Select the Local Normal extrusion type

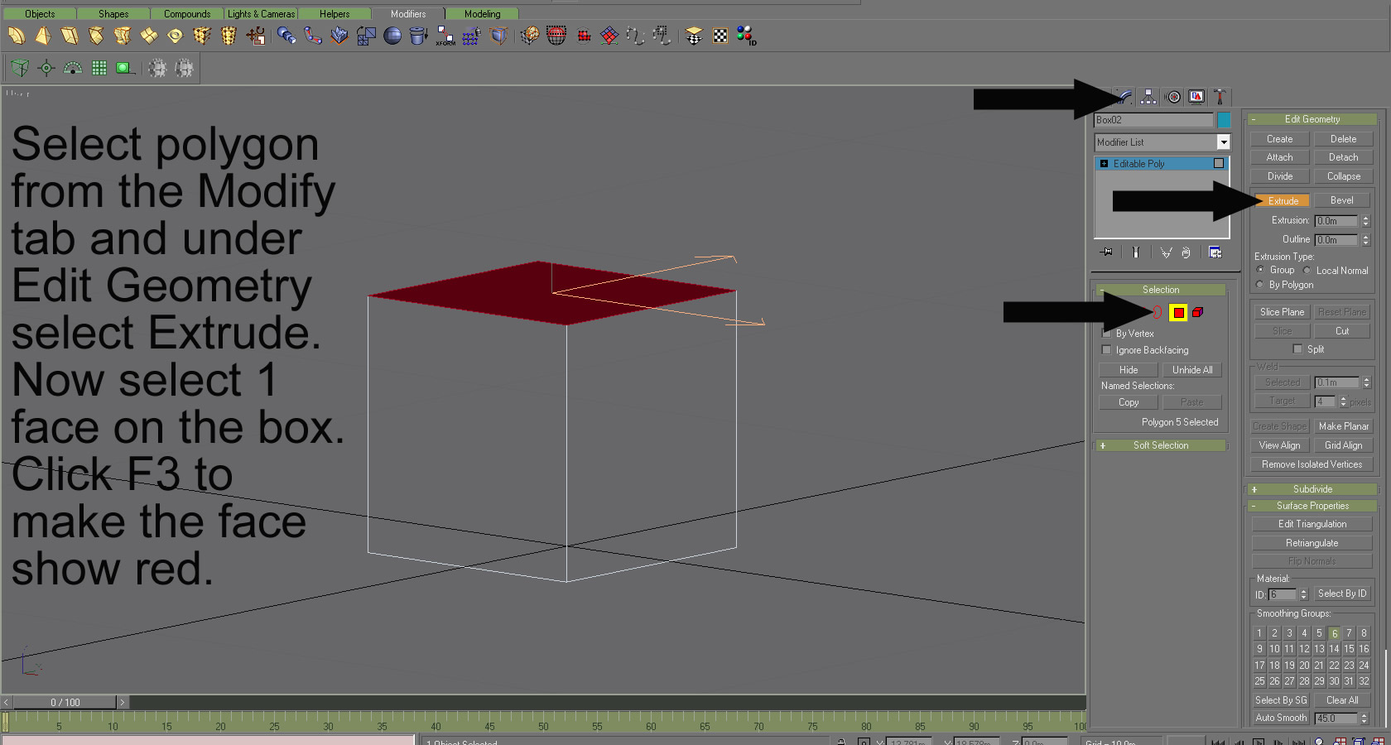pyautogui.click(x=1307, y=271)
